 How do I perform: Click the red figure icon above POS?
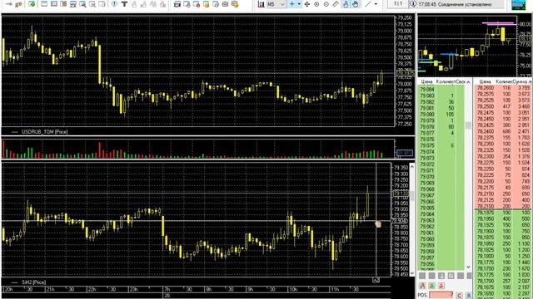(422, 286)
